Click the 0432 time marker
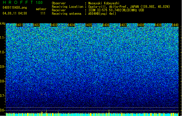This screenshot has width=182, height=116. click(x=36, y=25)
